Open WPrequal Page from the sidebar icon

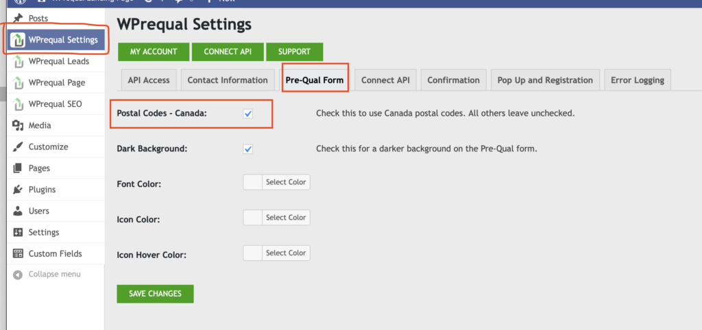pos(18,83)
